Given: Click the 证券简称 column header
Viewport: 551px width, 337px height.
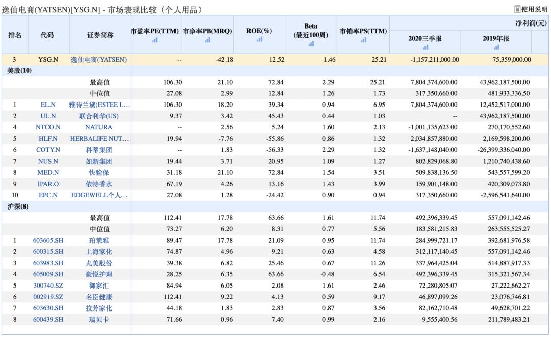Looking at the screenshot, I should coord(99,35).
